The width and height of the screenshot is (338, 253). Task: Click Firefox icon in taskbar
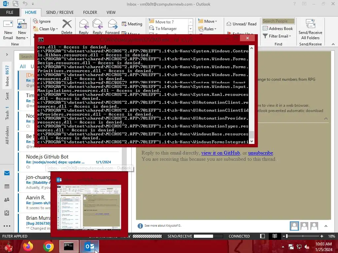point(28,246)
